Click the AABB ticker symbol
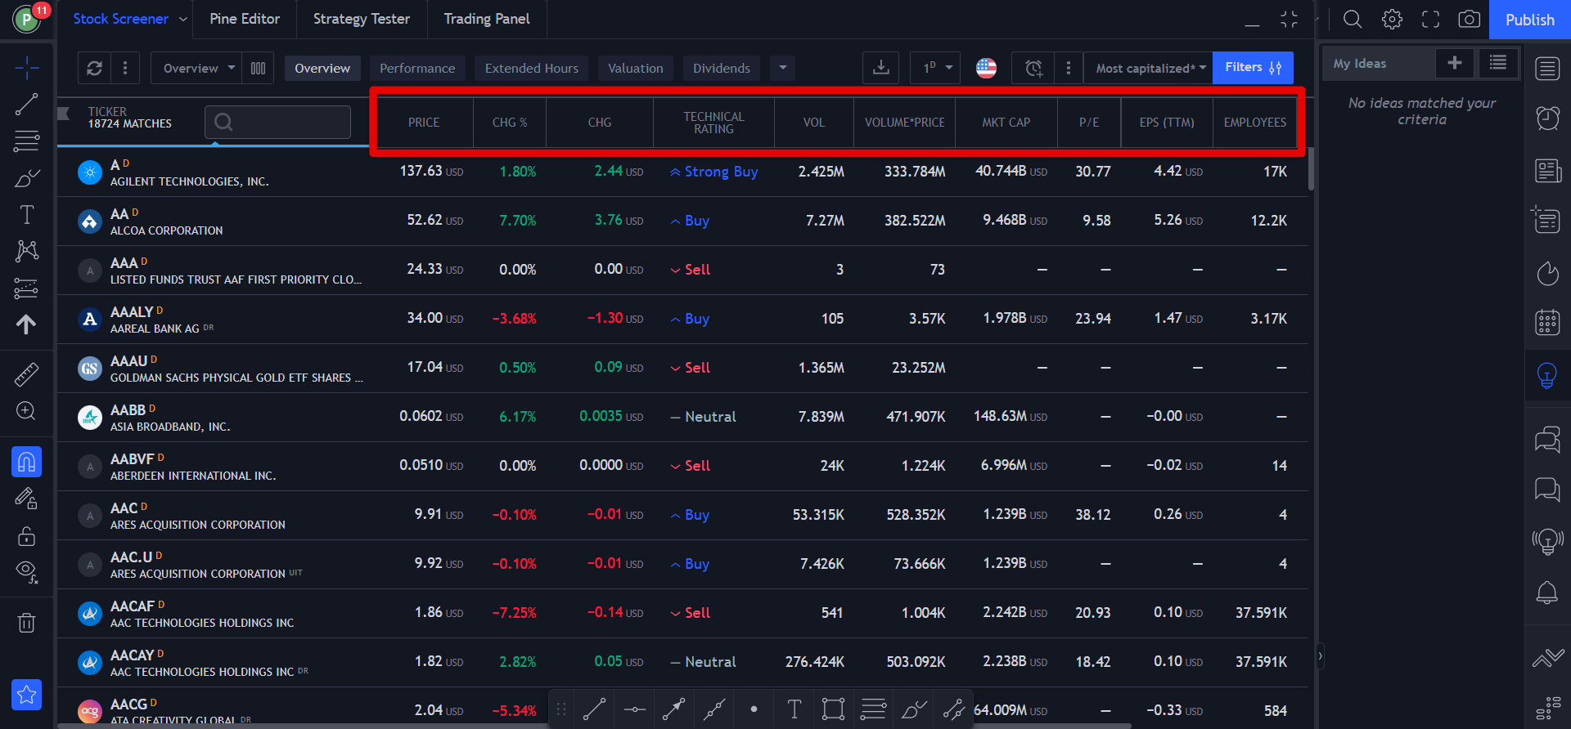Screen dimensions: 1571x729 [x=128, y=410]
